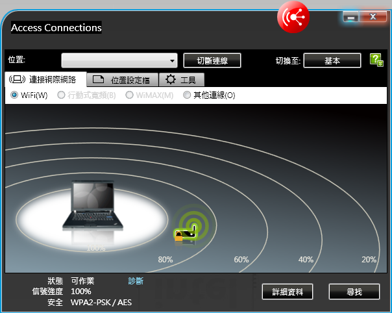The height and width of the screenshot is (313, 392).
Task: Open the 診斷 diagnose link
Action: click(136, 281)
